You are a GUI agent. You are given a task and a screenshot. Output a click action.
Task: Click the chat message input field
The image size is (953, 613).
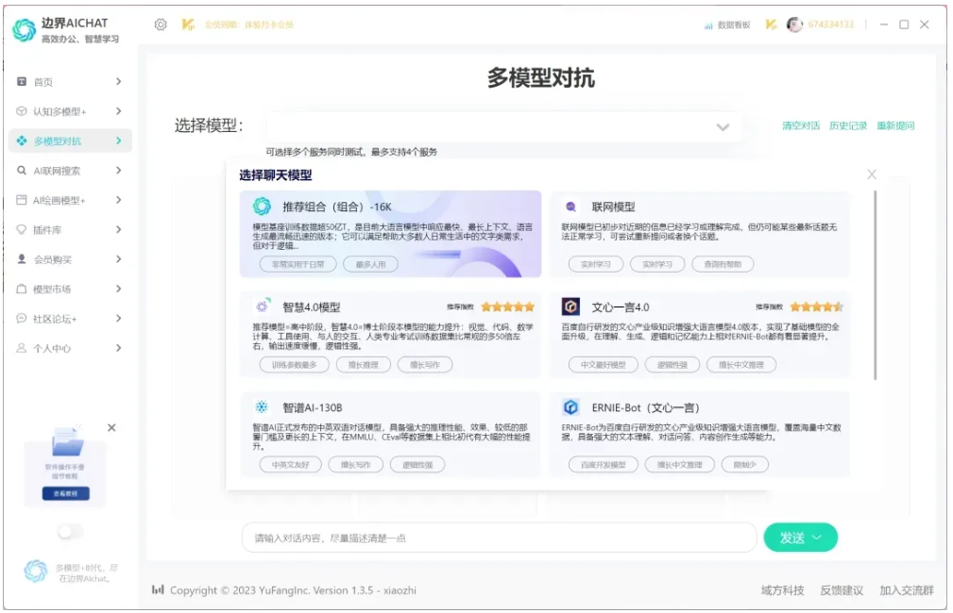click(x=499, y=538)
